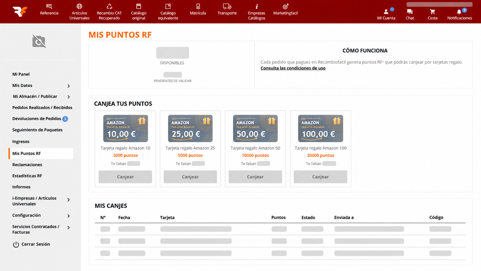The image size is (481, 271).
Task: Open the Transporte truck icon
Action: tap(227, 6)
